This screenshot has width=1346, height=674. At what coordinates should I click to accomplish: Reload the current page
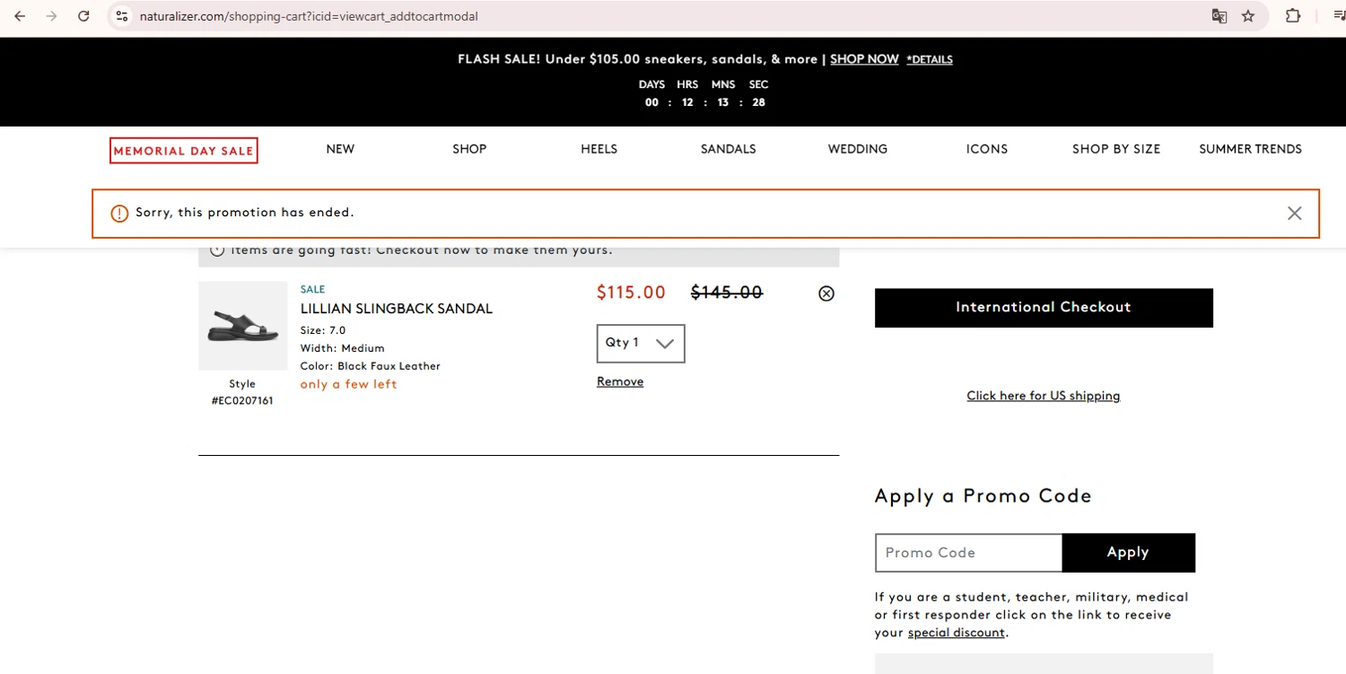[83, 16]
